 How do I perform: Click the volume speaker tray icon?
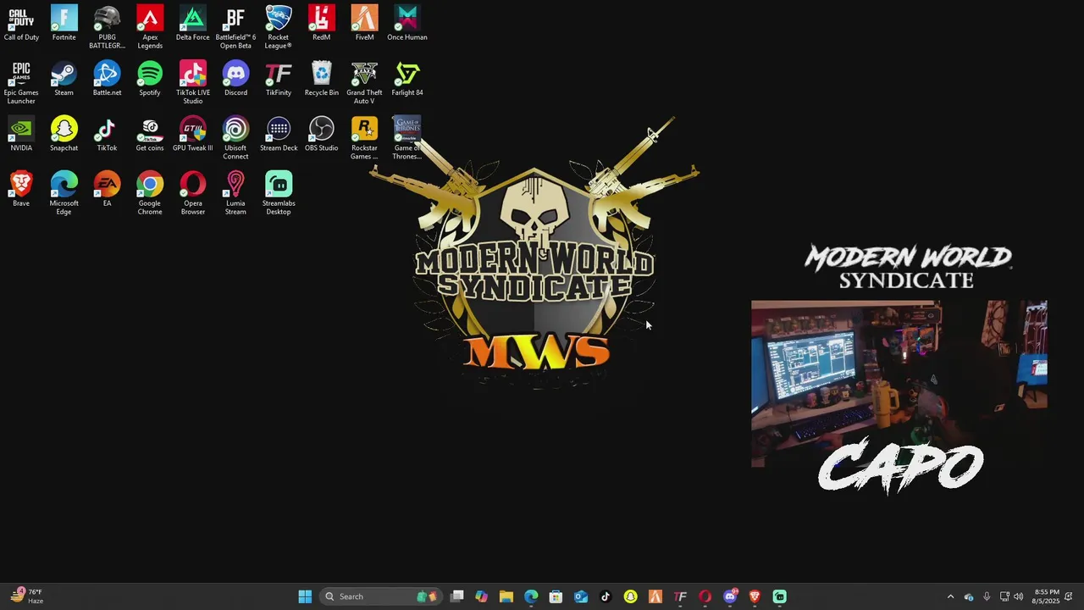tap(1019, 596)
